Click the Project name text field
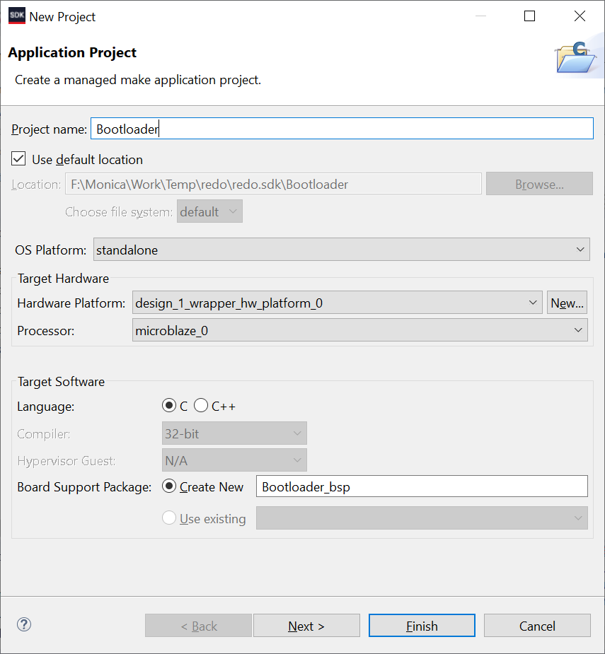This screenshot has height=654, width=605. pos(342,129)
